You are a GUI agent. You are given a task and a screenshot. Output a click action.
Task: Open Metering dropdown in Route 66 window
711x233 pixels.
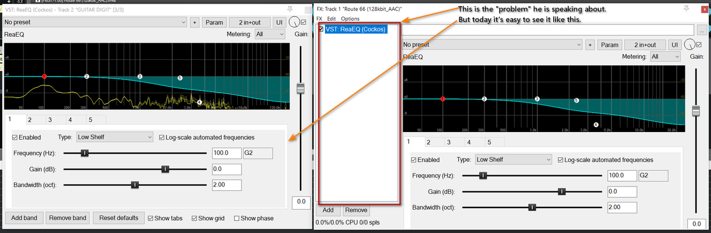pos(665,57)
